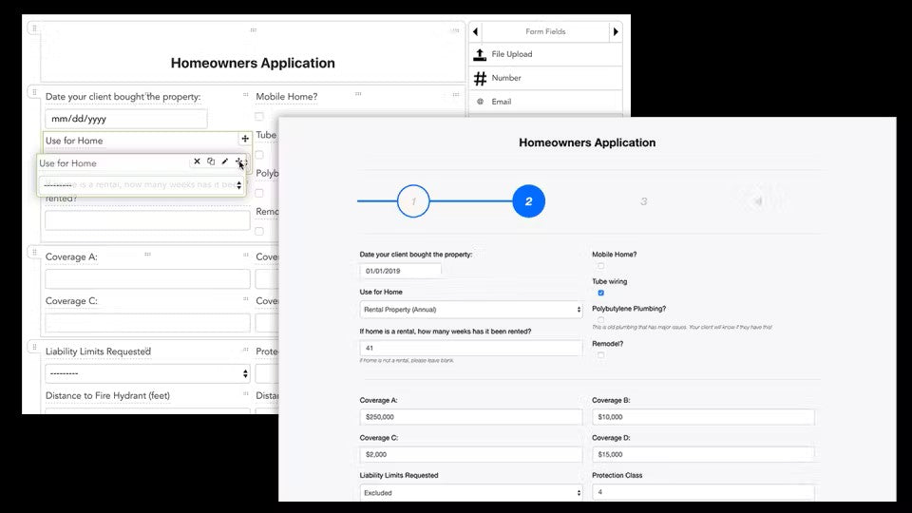Go to previous Form Fields panel with left arrow
Viewport: 912px width, 513px height.
coord(475,31)
